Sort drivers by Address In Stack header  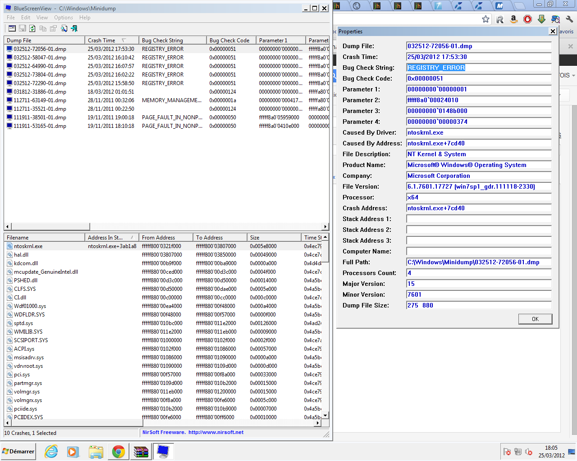point(112,237)
